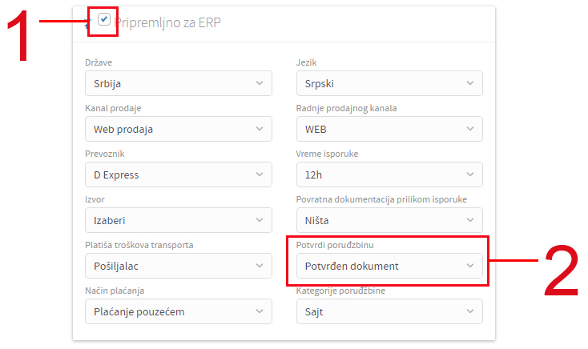Open the Izvor Izaberi dropdown

click(x=179, y=220)
